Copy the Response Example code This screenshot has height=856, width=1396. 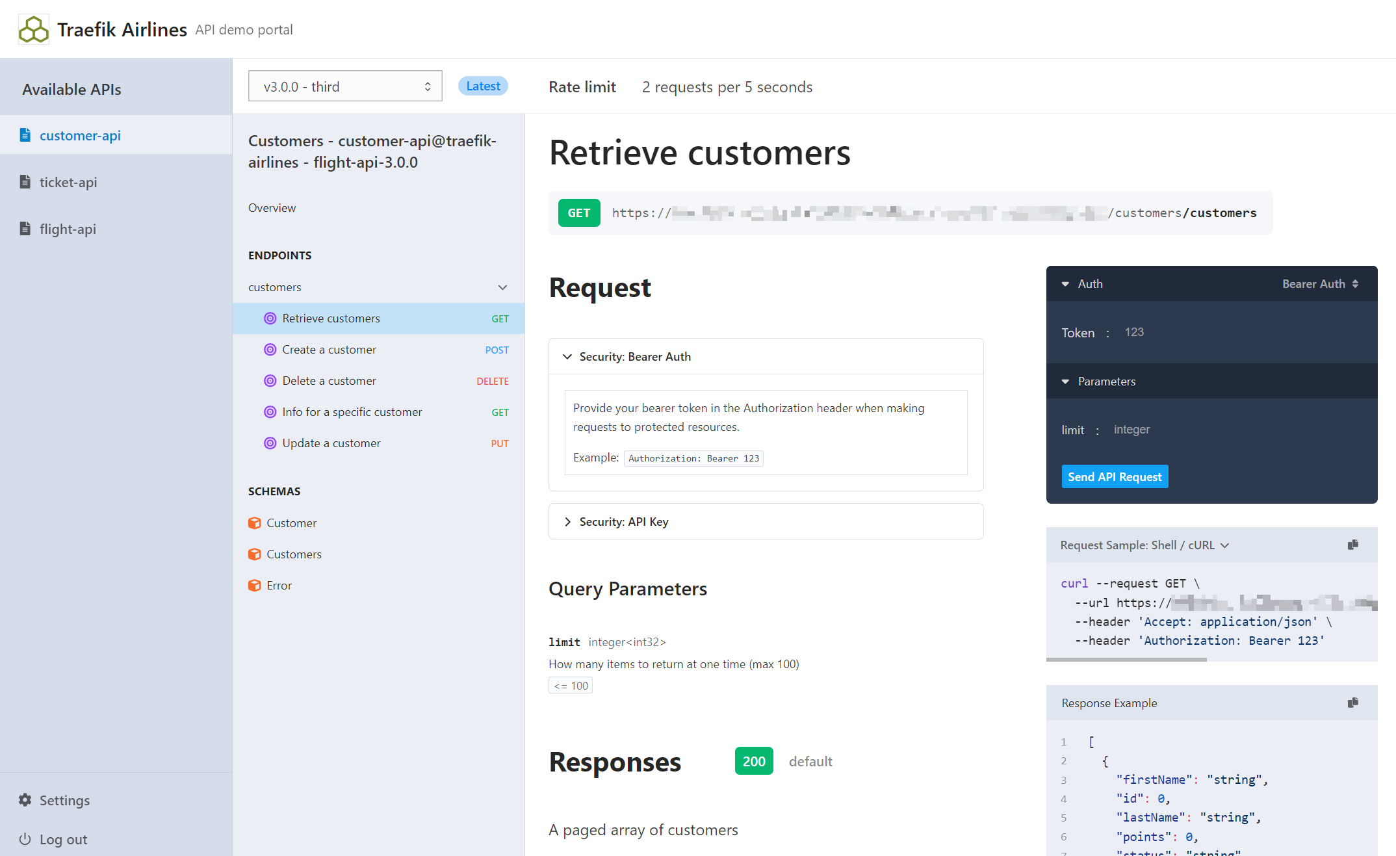1352,703
